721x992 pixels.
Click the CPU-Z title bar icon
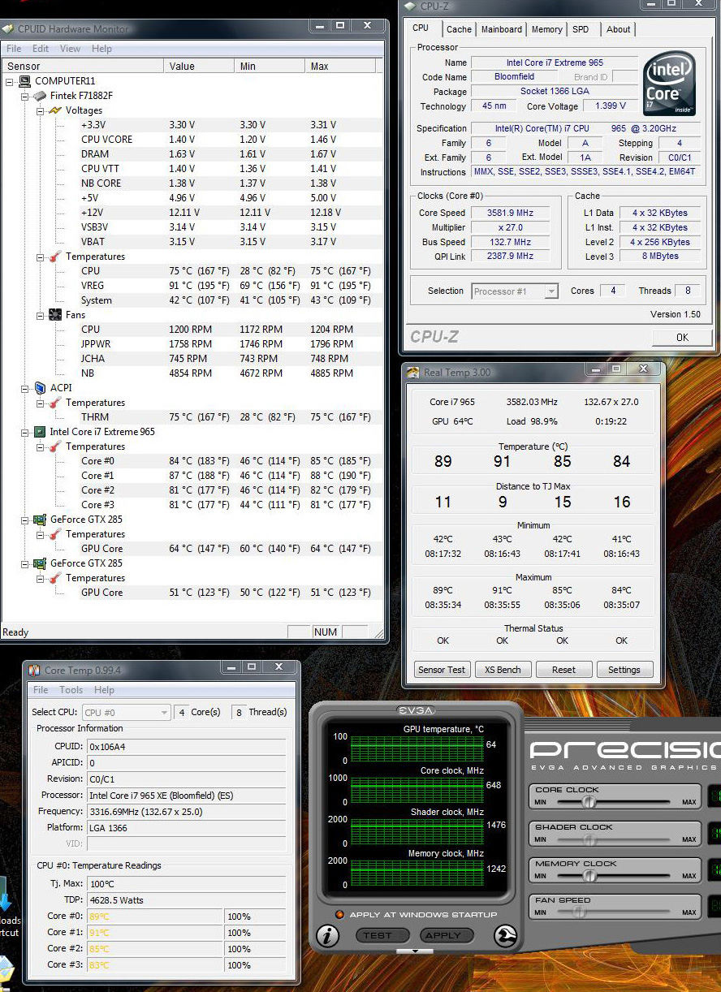click(x=410, y=6)
